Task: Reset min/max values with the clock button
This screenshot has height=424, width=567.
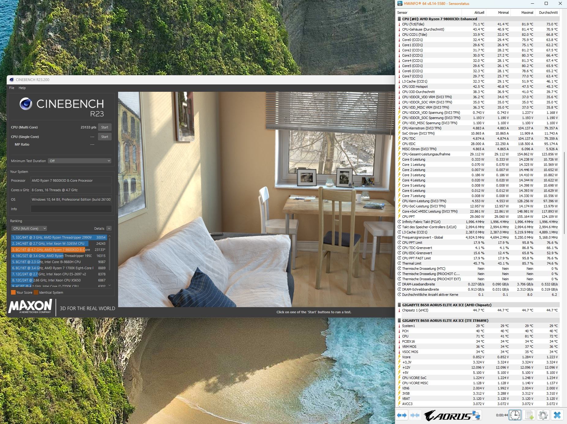Action: (515, 415)
